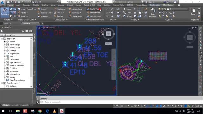The width and height of the screenshot is (203, 114).
Task: Open the Pipe Network dropdown
Action: pos(76,16)
